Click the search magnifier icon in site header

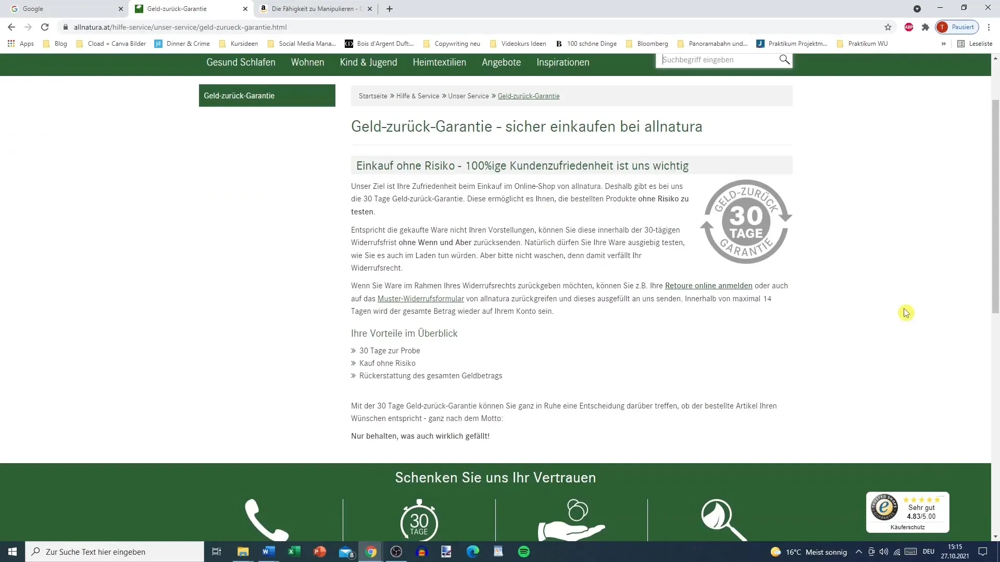pos(784,60)
